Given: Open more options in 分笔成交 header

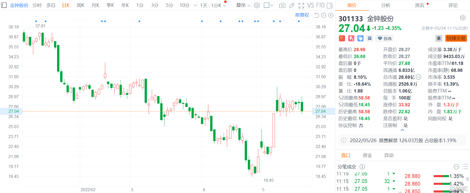Looking at the screenshot, I should (x=456, y=167).
